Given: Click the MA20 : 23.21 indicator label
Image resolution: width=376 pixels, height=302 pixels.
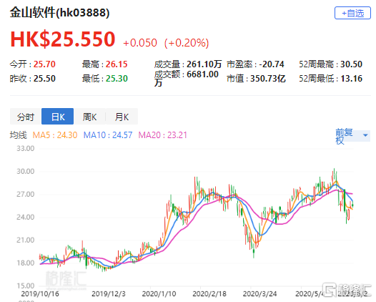Looking at the screenshot, I should [x=162, y=135].
